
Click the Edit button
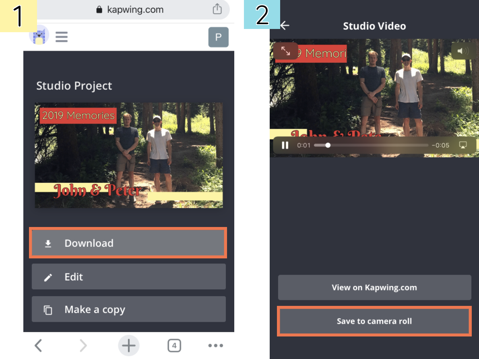click(128, 277)
